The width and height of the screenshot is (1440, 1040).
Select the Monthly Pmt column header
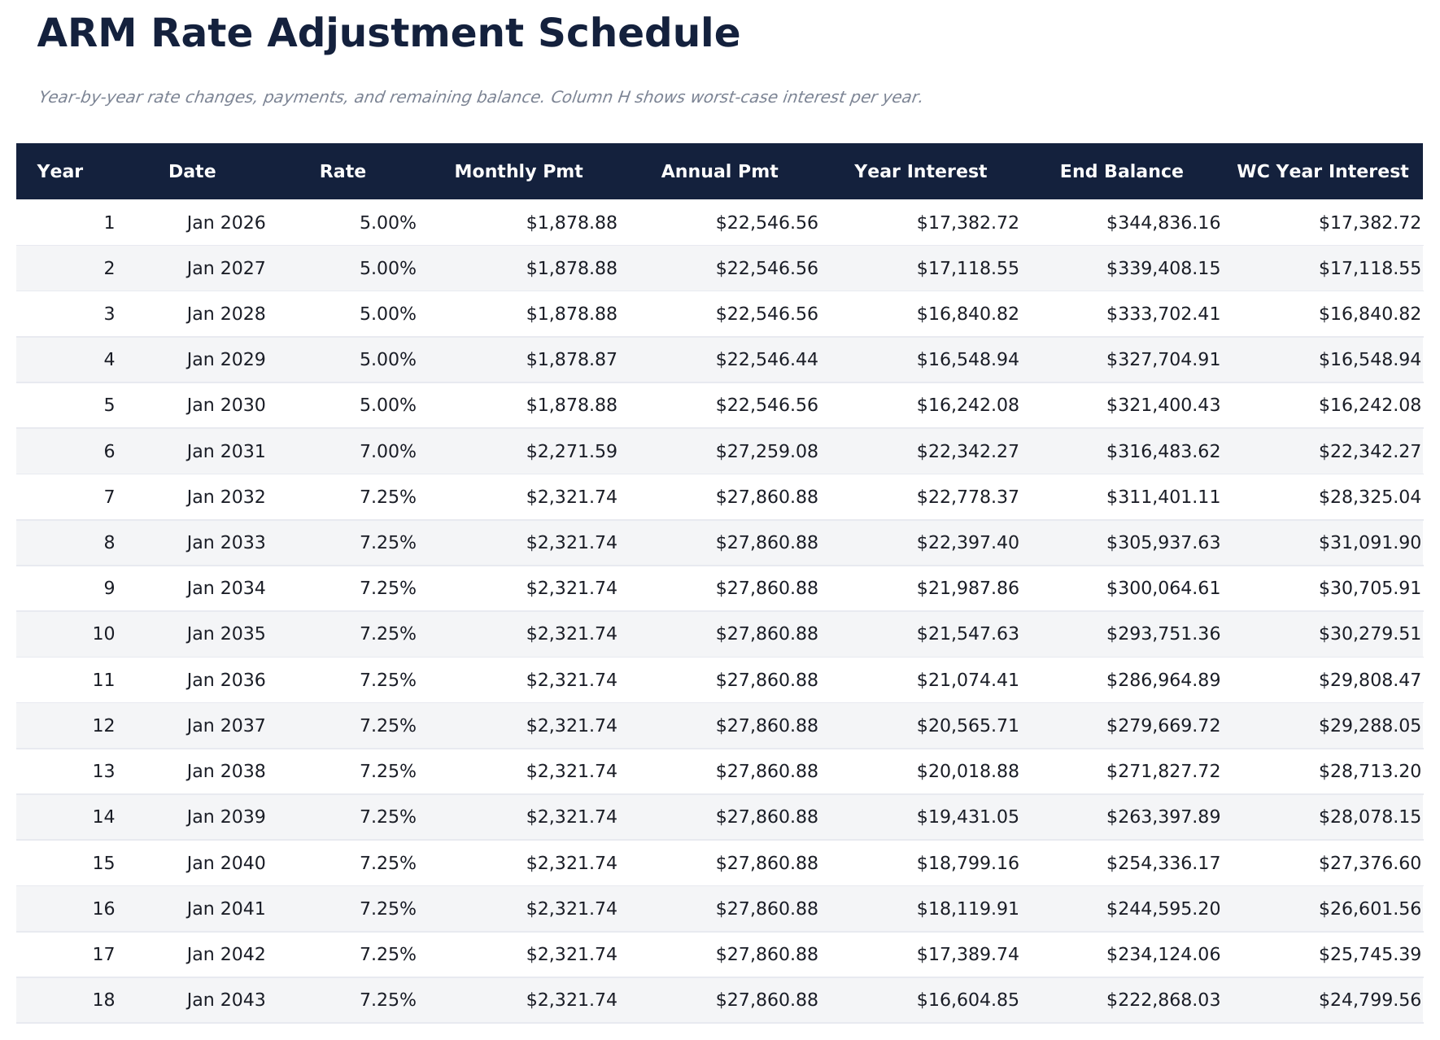coord(518,172)
